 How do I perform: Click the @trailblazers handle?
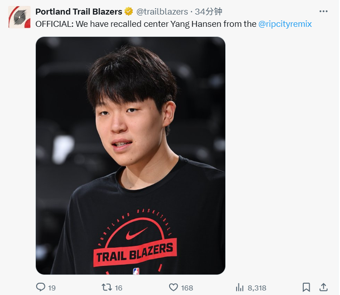[162, 11]
